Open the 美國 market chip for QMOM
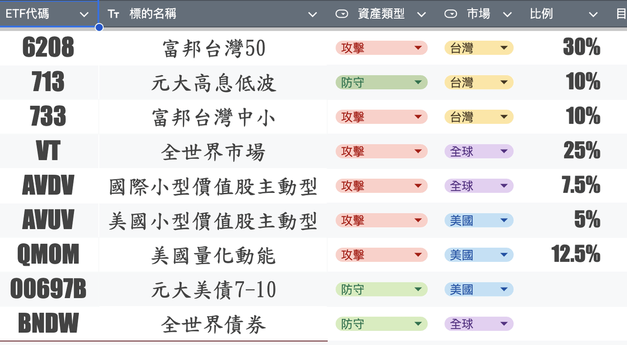This screenshot has width=627, height=345. pos(479,255)
